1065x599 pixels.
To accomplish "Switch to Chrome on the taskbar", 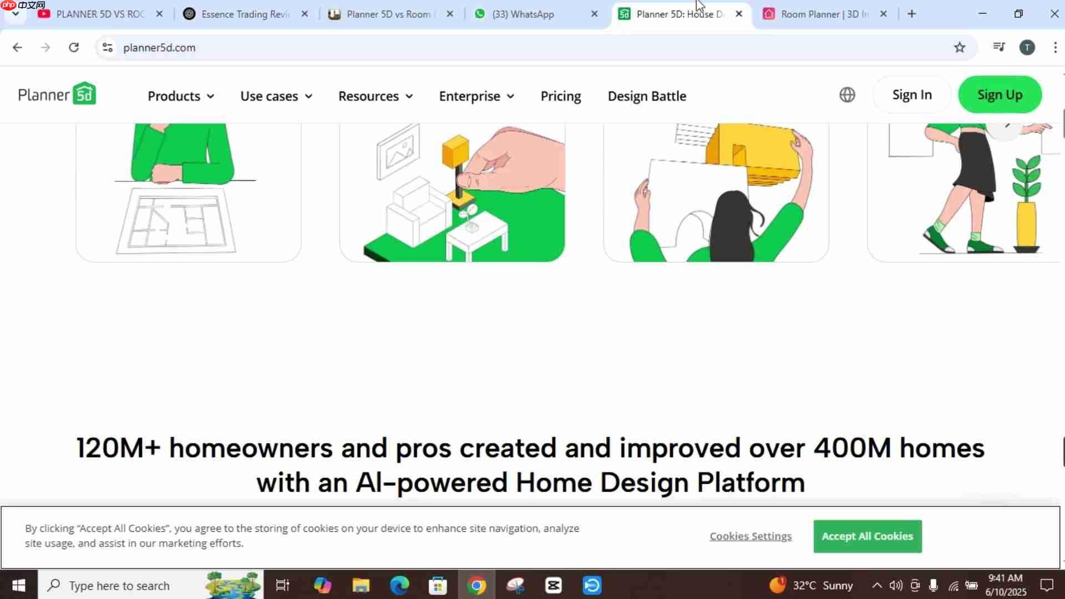I will pos(476,585).
